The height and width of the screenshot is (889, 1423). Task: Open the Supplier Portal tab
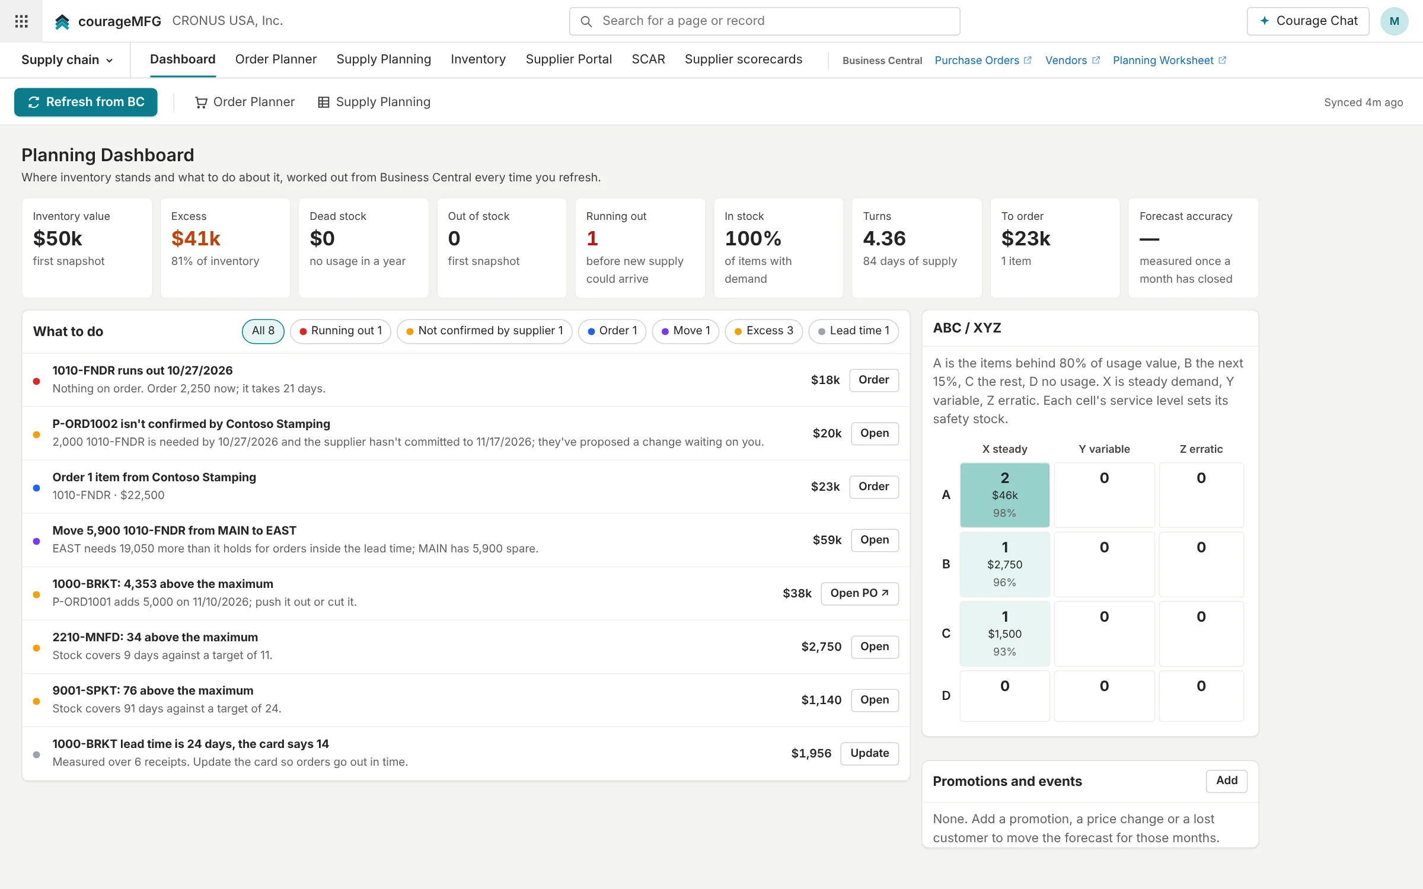(x=569, y=59)
